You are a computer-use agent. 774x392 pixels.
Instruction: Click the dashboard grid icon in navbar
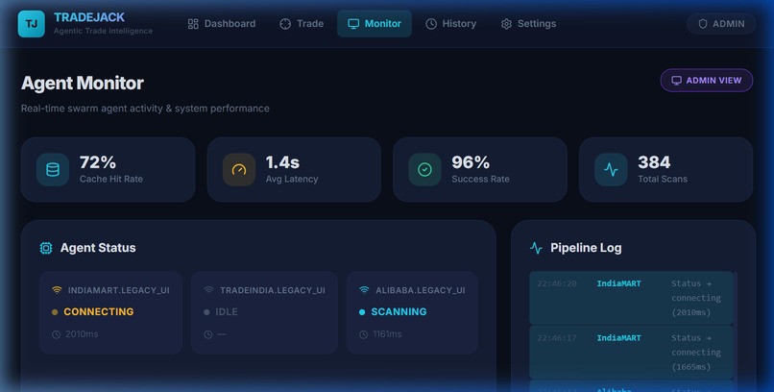193,24
